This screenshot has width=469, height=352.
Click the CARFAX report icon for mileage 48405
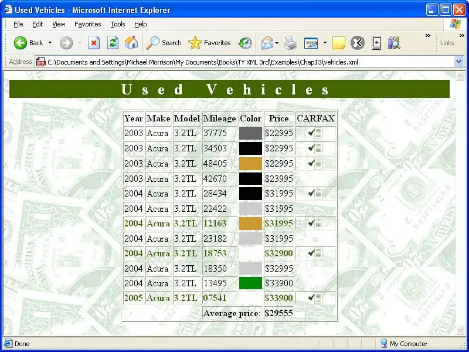pos(315,164)
